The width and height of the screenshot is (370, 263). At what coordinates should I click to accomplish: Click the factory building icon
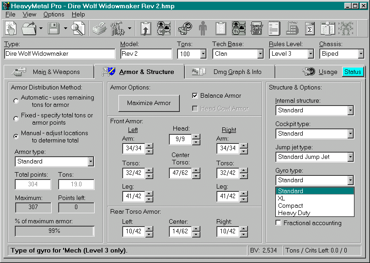(292, 28)
